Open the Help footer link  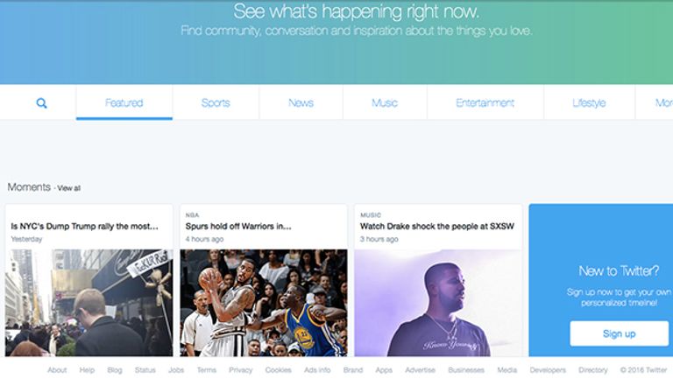[87, 370]
